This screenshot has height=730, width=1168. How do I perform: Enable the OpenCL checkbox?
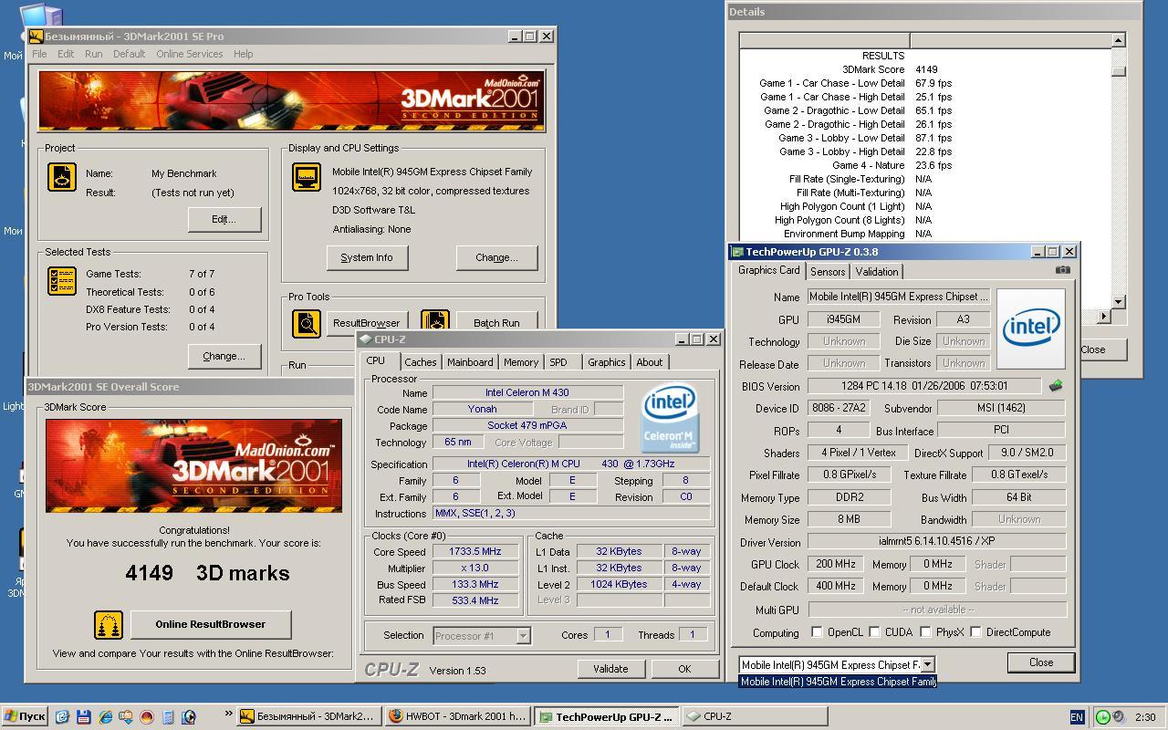click(817, 631)
